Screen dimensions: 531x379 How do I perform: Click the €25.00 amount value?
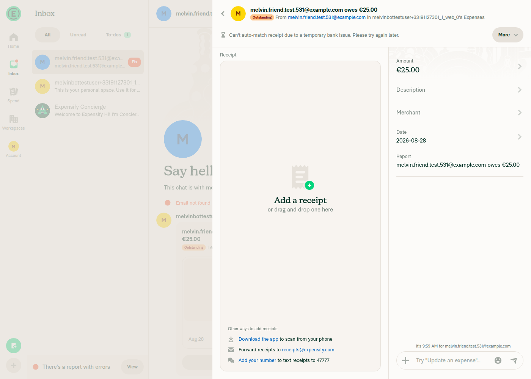pos(408,70)
